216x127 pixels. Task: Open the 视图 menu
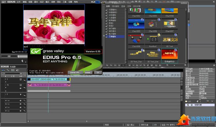[30, 2]
